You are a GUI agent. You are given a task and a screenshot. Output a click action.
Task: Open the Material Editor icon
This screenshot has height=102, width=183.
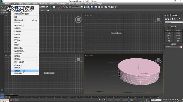point(106,7)
